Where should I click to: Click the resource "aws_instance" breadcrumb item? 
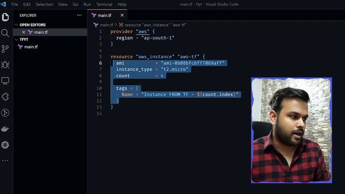[155, 25]
